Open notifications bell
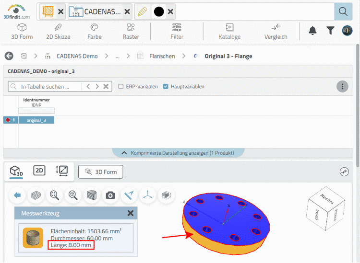Screen dimensions: 360x263 tap(312, 31)
